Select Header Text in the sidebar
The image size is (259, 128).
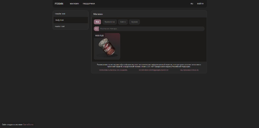coord(70,14)
